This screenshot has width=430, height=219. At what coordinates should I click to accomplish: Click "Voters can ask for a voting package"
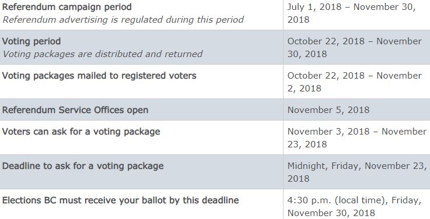[x=81, y=132]
